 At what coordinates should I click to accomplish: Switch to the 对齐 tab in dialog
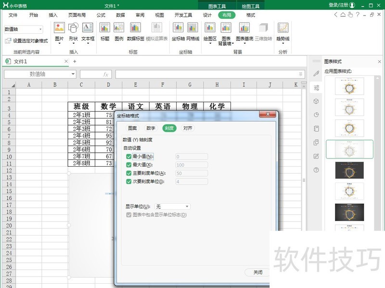tap(188, 128)
